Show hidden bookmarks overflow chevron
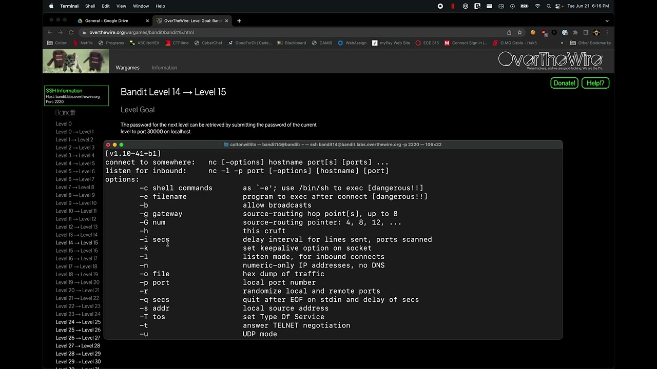 point(562,43)
